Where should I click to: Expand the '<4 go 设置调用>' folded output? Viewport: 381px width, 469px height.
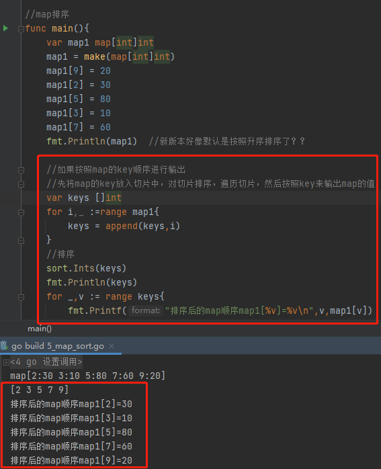6,363
